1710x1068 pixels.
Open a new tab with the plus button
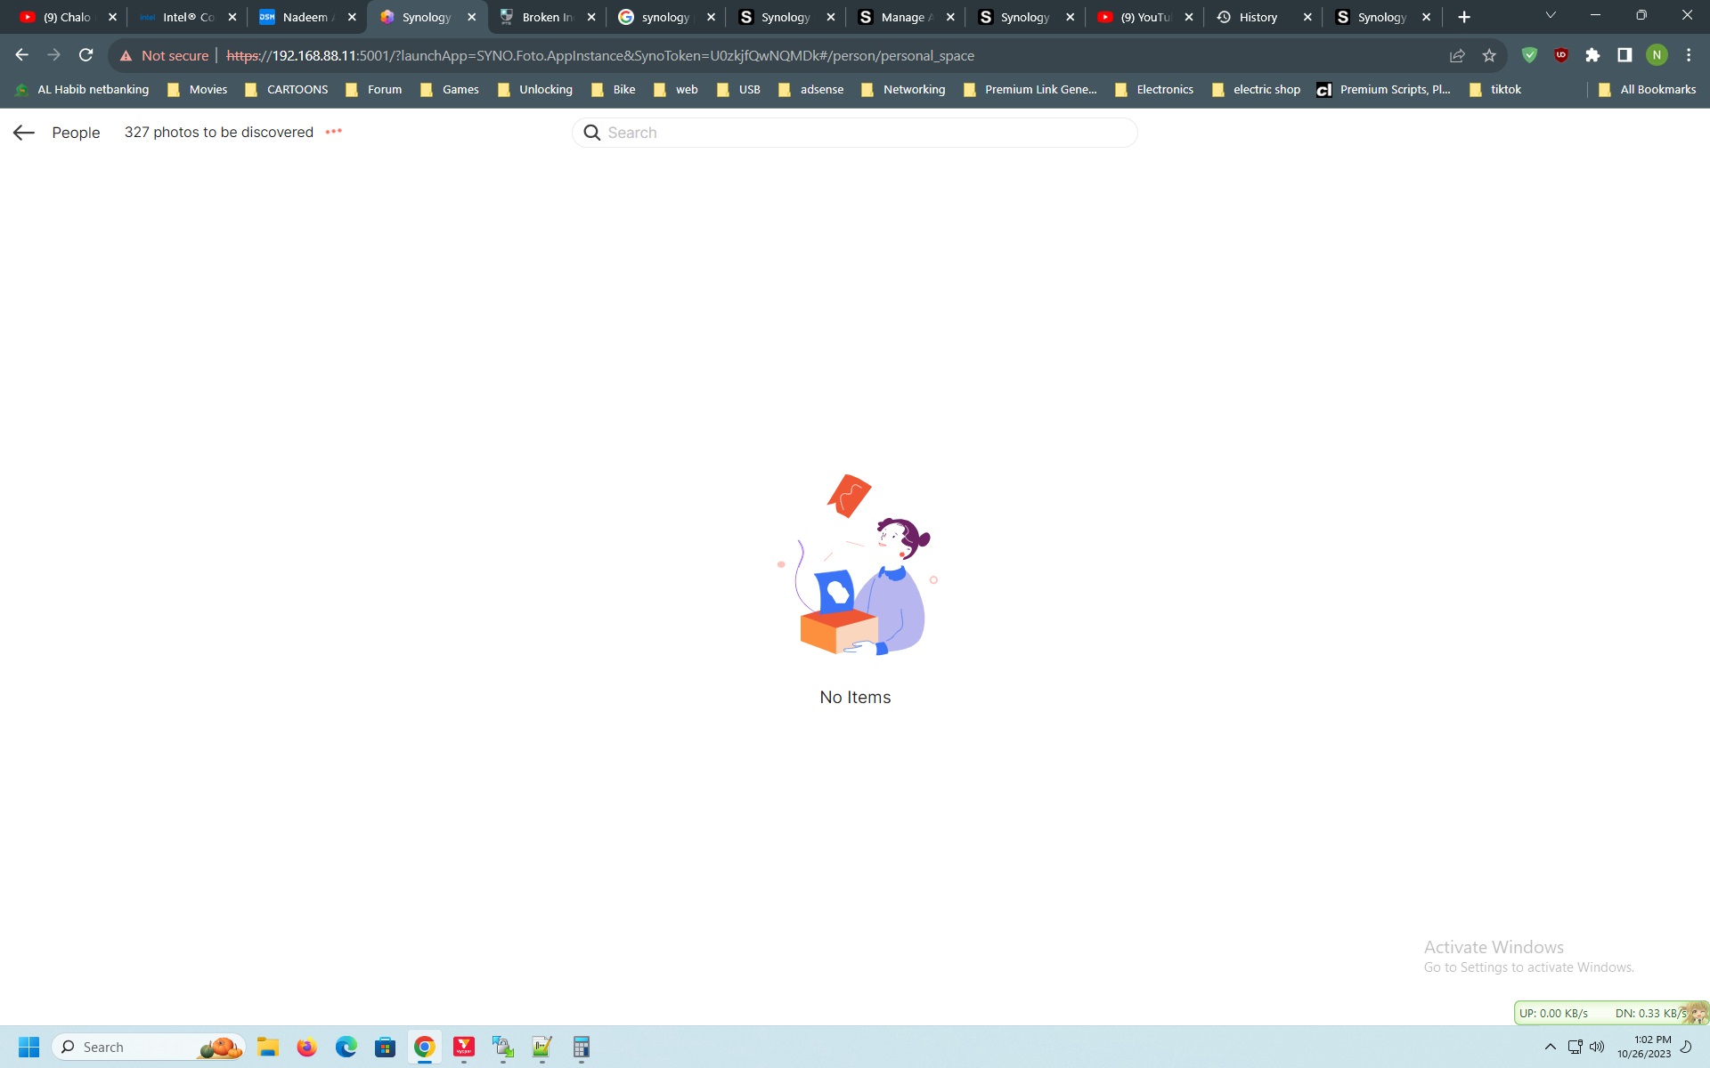(1464, 16)
